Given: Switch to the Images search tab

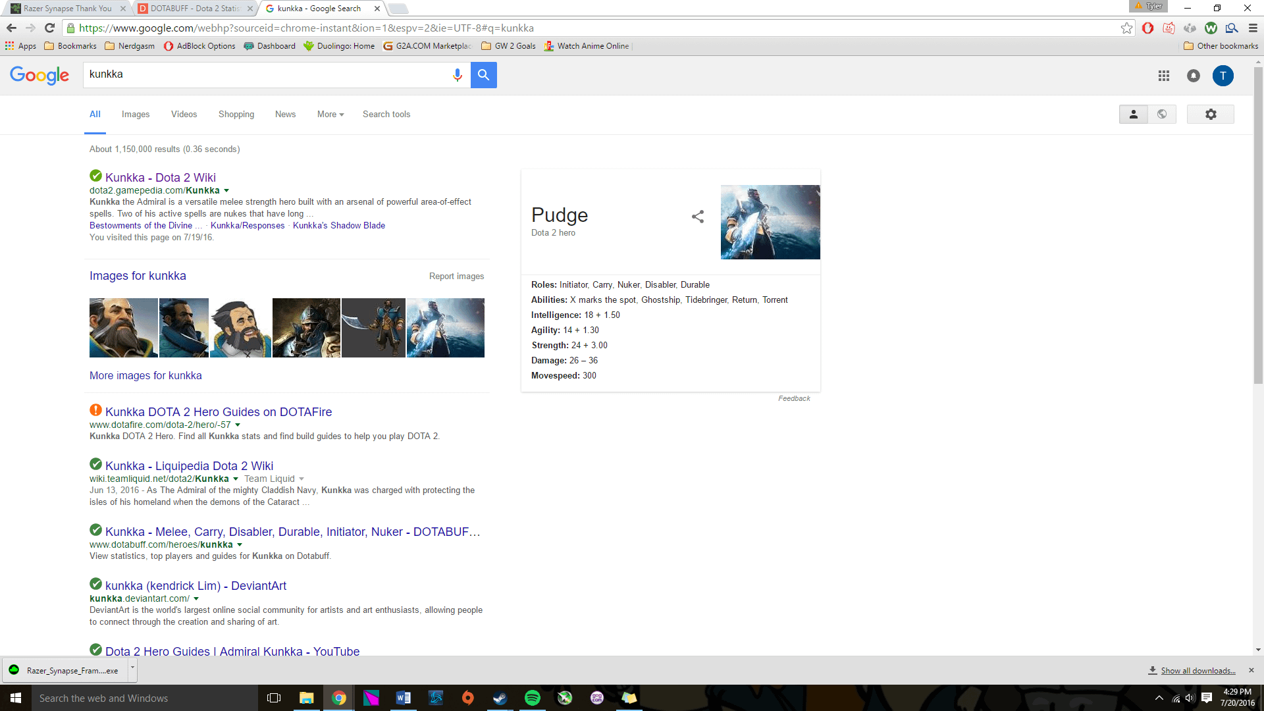Looking at the screenshot, I should coord(136,114).
